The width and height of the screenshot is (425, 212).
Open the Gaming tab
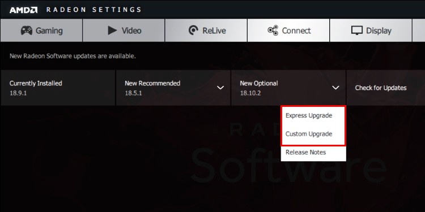point(41,31)
